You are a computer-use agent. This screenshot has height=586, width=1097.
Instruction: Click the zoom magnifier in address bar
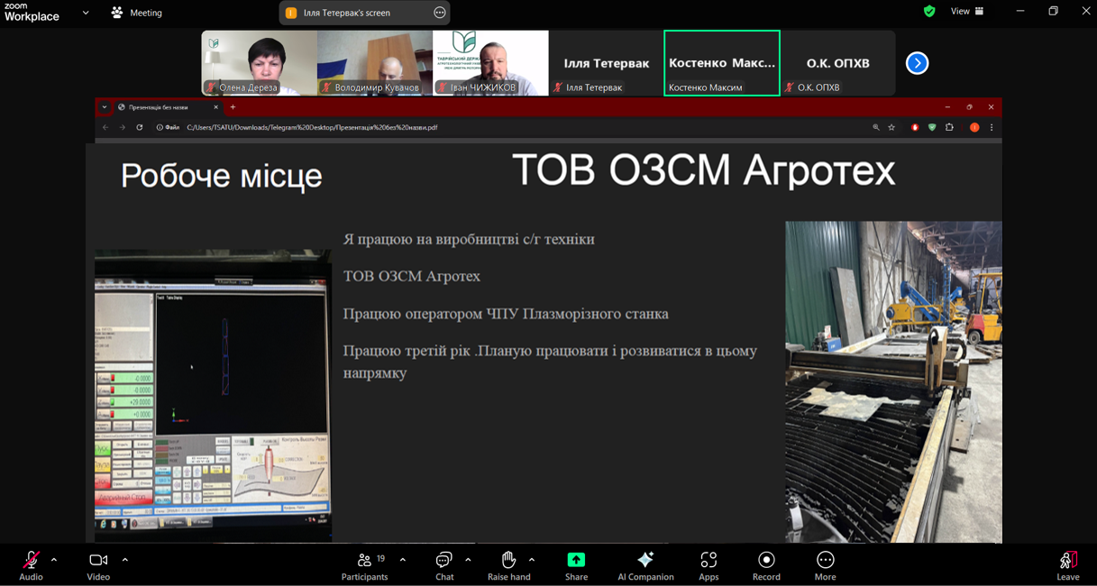pos(875,127)
